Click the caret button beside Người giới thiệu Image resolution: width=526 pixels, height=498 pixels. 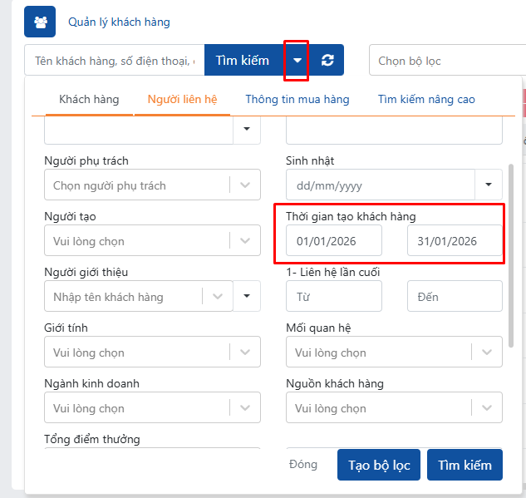click(x=247, y=296)
